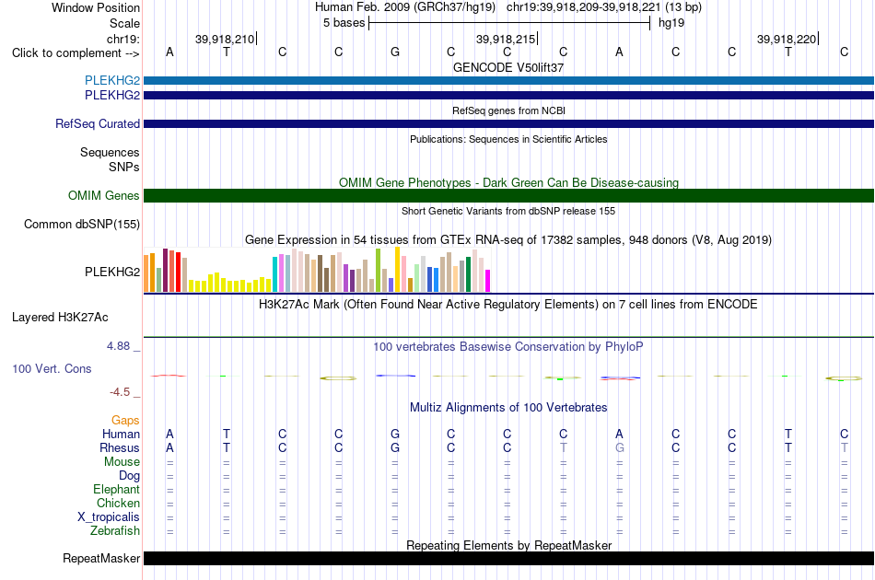Open the RefSeq Curated track label

tap(98, 123)
